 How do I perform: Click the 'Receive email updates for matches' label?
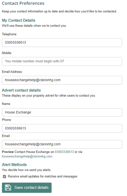point(43,176)
